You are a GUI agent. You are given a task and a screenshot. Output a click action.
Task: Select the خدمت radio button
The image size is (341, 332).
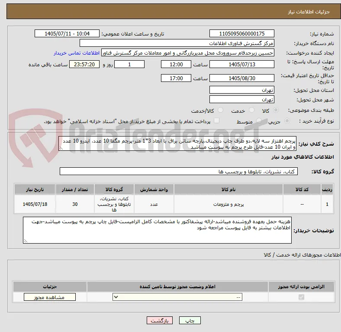pyautogui.click(x=251, y=110)
